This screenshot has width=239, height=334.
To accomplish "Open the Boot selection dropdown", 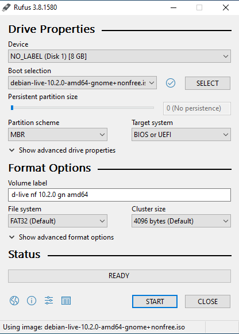I will 82,83.
